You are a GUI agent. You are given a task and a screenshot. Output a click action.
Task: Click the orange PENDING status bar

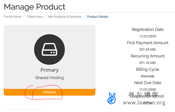tap(49, 92)
